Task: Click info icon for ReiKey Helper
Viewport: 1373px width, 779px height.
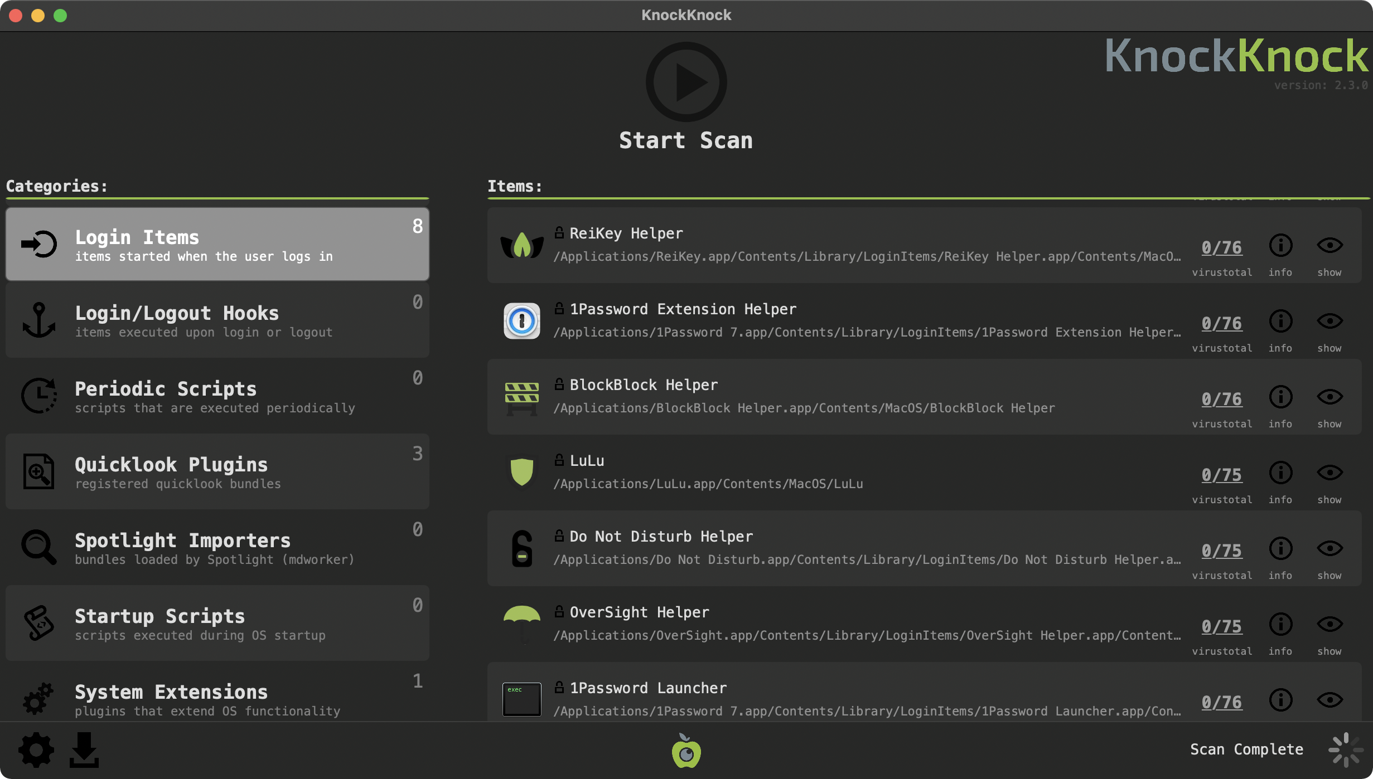Action: click(1280, 246)
